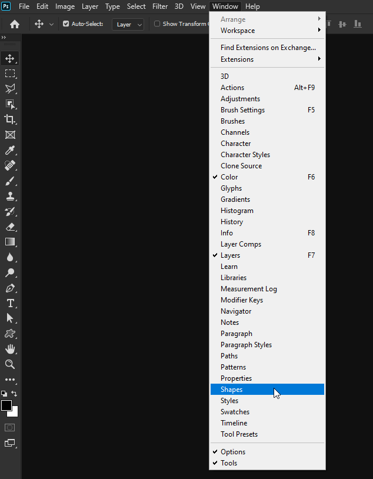Select the Polygonal Lasso tool
The image size is (373, 479).
[10, 89]
